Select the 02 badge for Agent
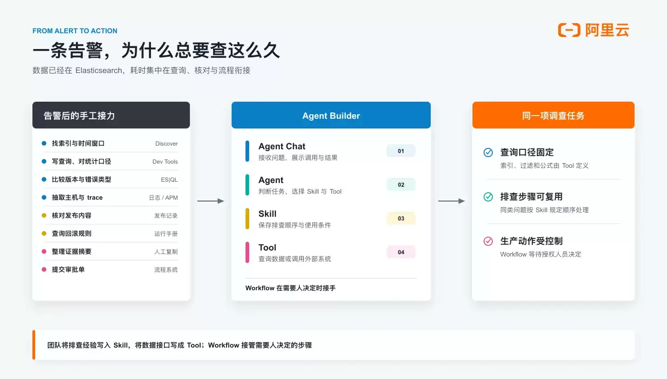The height and width of the screenshot is (379, 667). tap(401, 184)
